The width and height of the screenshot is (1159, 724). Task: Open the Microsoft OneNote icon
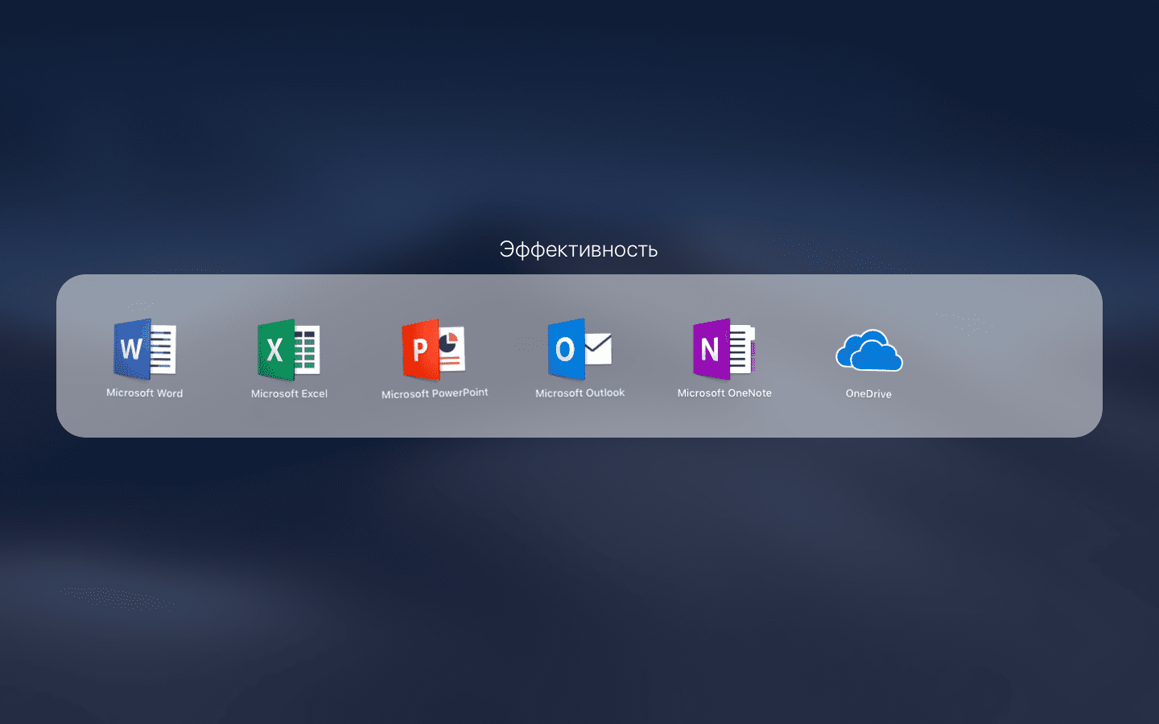(x=724, y=349)
